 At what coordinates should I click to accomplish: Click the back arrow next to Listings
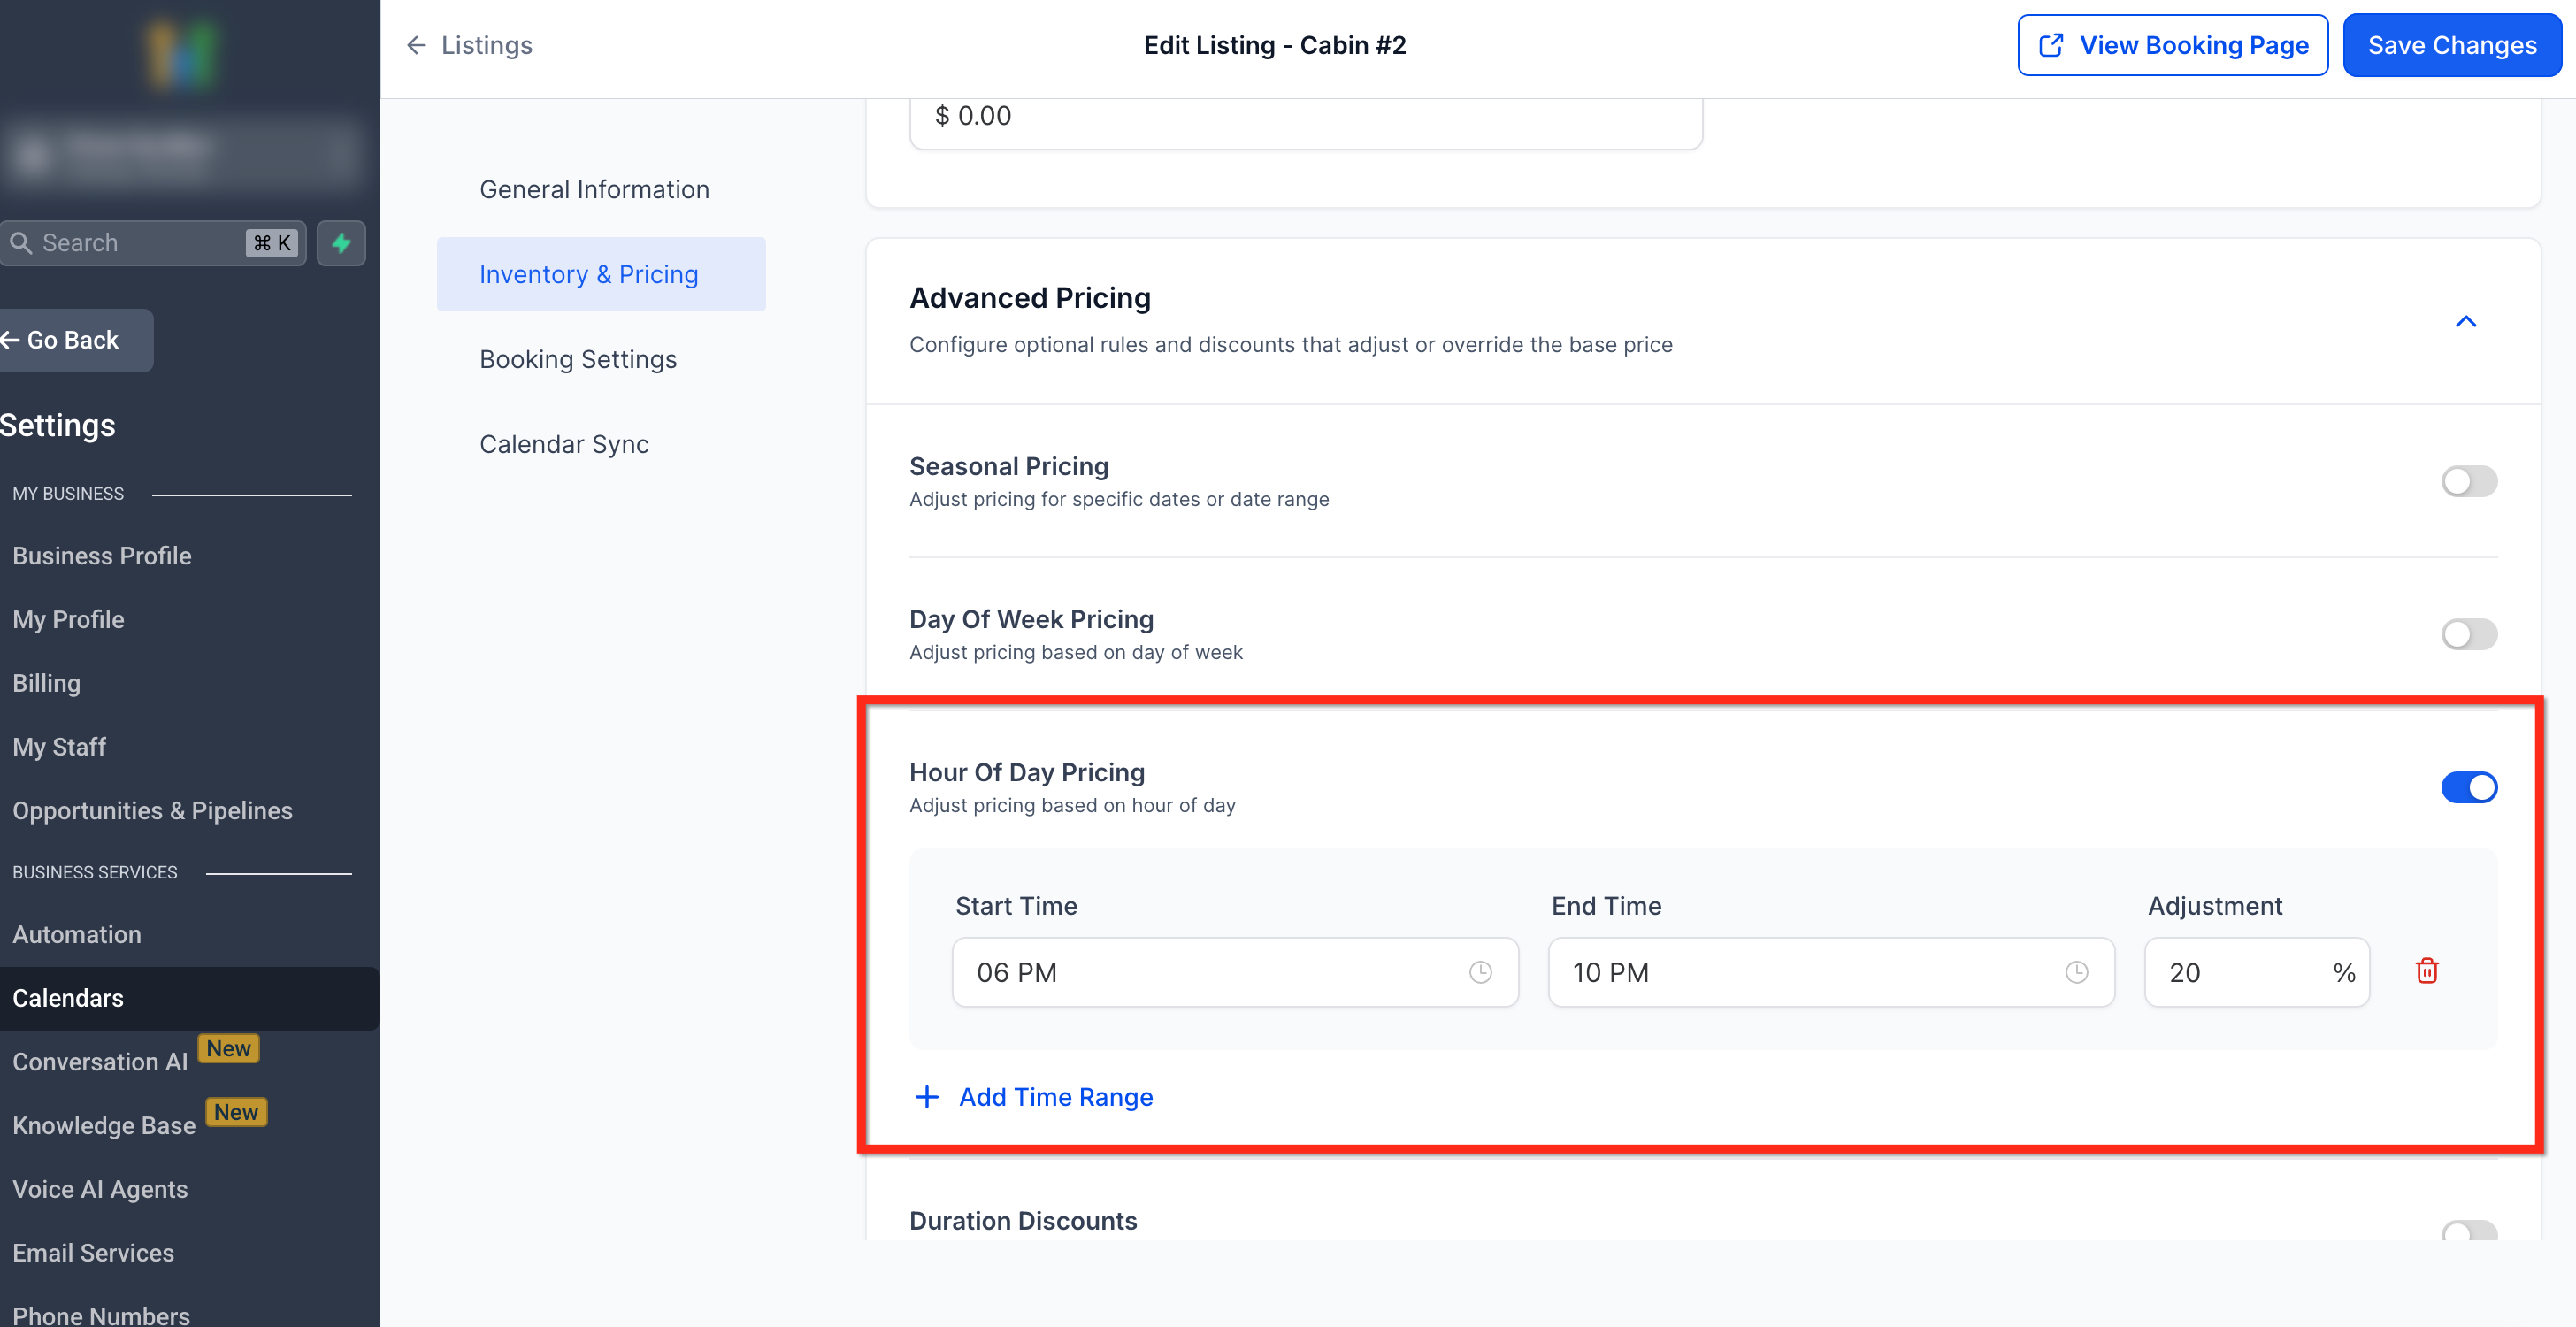coord(416,45)
